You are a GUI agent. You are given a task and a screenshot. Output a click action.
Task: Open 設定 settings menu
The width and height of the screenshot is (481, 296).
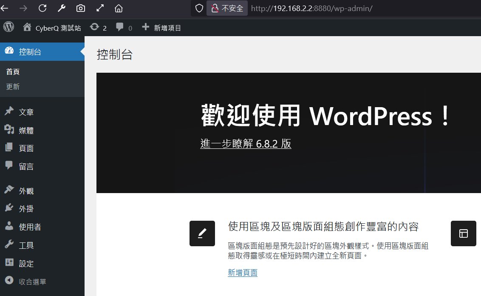(x=42, y=263)
